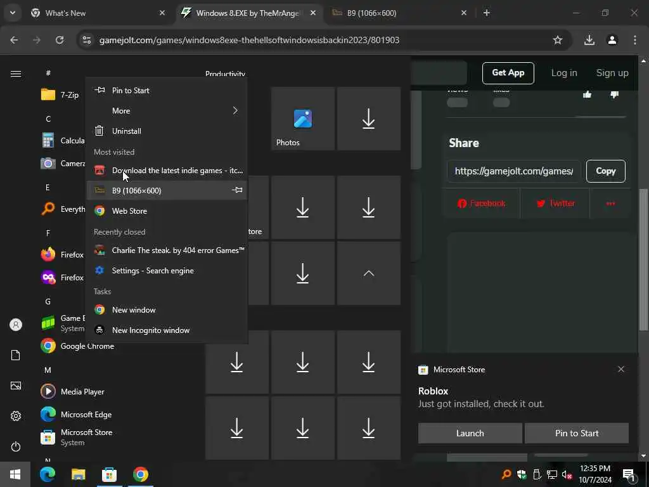Screen dimensions: 649x487
Task: Click Windows Security shield tray icon
Action: (522, 474)
